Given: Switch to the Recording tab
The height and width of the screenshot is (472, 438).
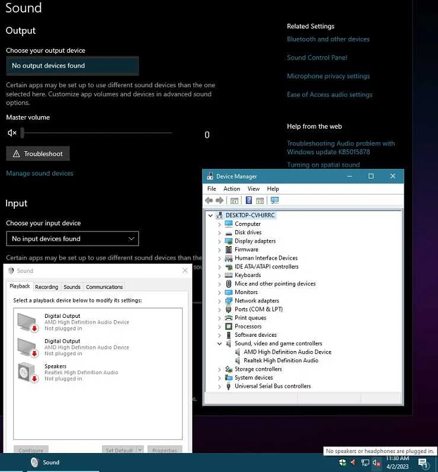Looking at the screenshot, I should point(47,287).
